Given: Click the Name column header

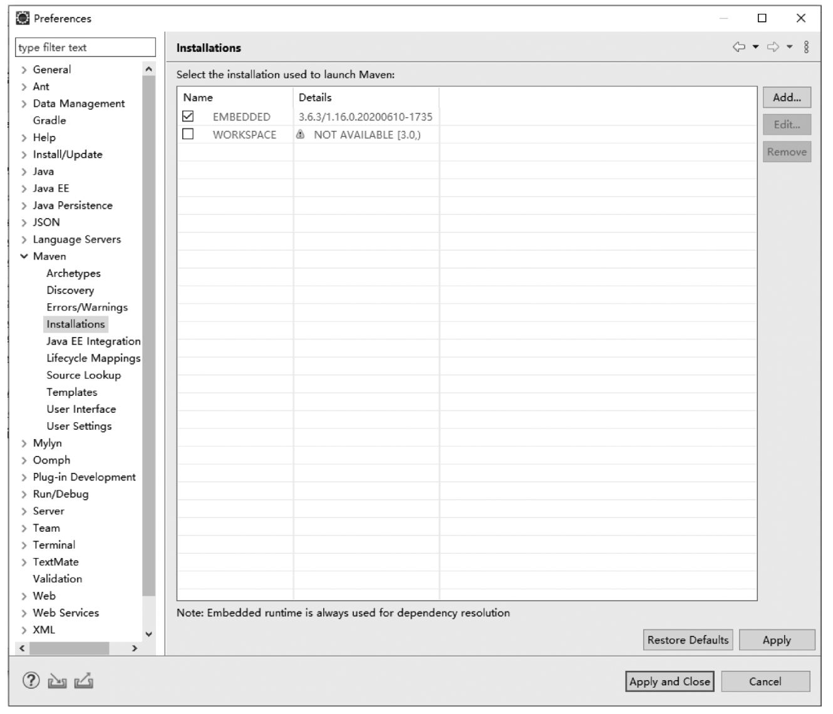Looking at the screenshot, I should (235, 97).
